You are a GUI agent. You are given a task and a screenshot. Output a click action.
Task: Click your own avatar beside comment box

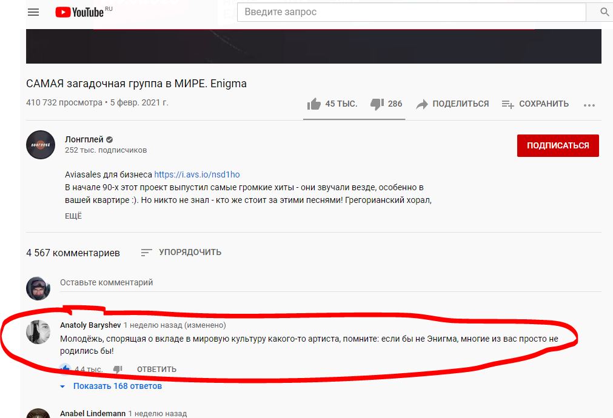point(38,288)
